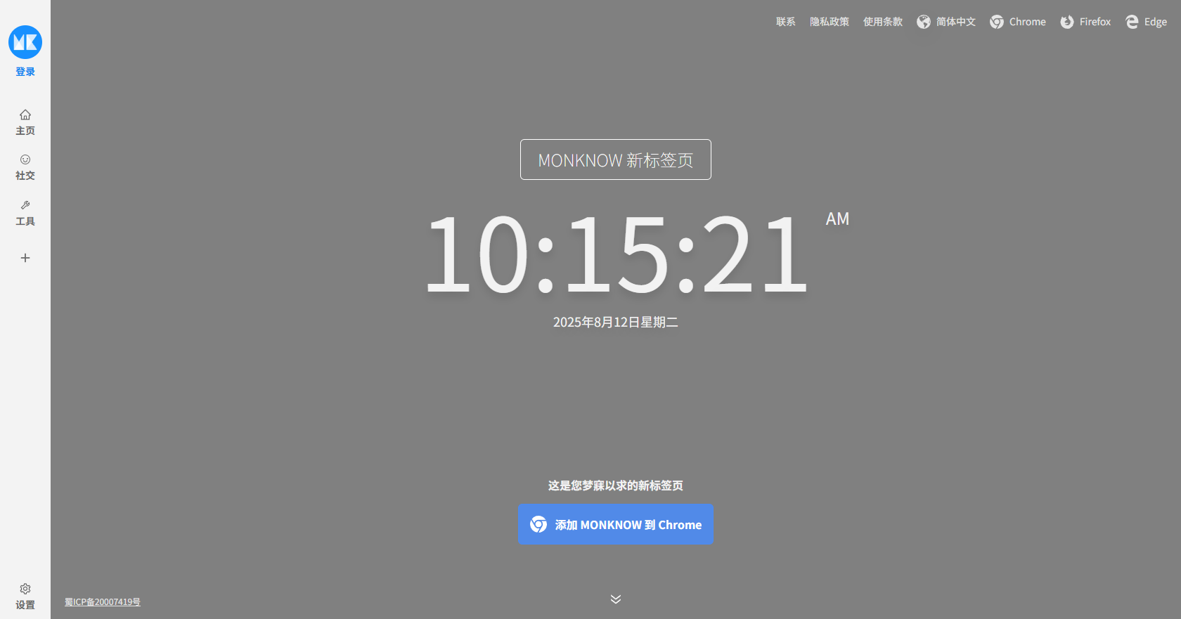Go to 主页 home section

[25, 122]
